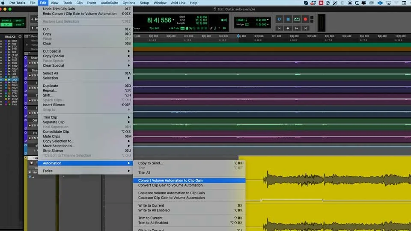Click the Lead track record arm button
Image resolution: width=411 pixels, height=231 pixels.
[32, 163]
